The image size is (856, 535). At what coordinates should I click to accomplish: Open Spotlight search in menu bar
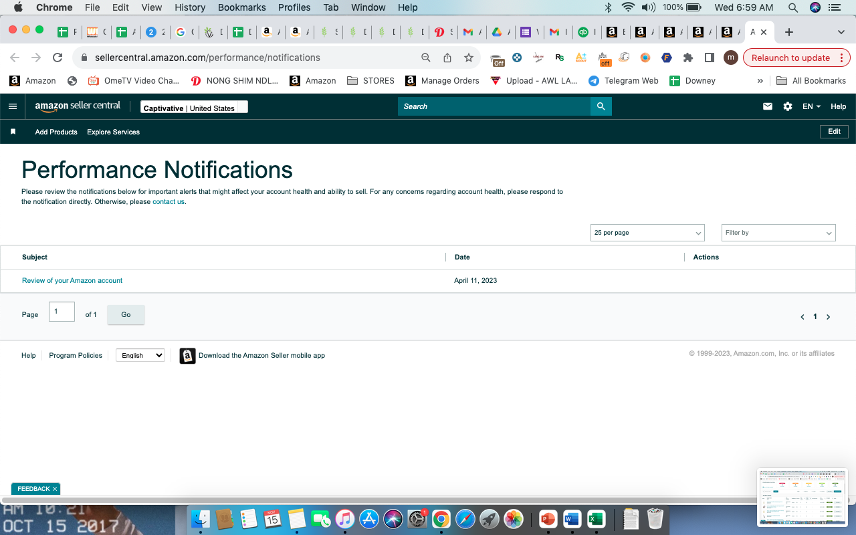[793, 7]
